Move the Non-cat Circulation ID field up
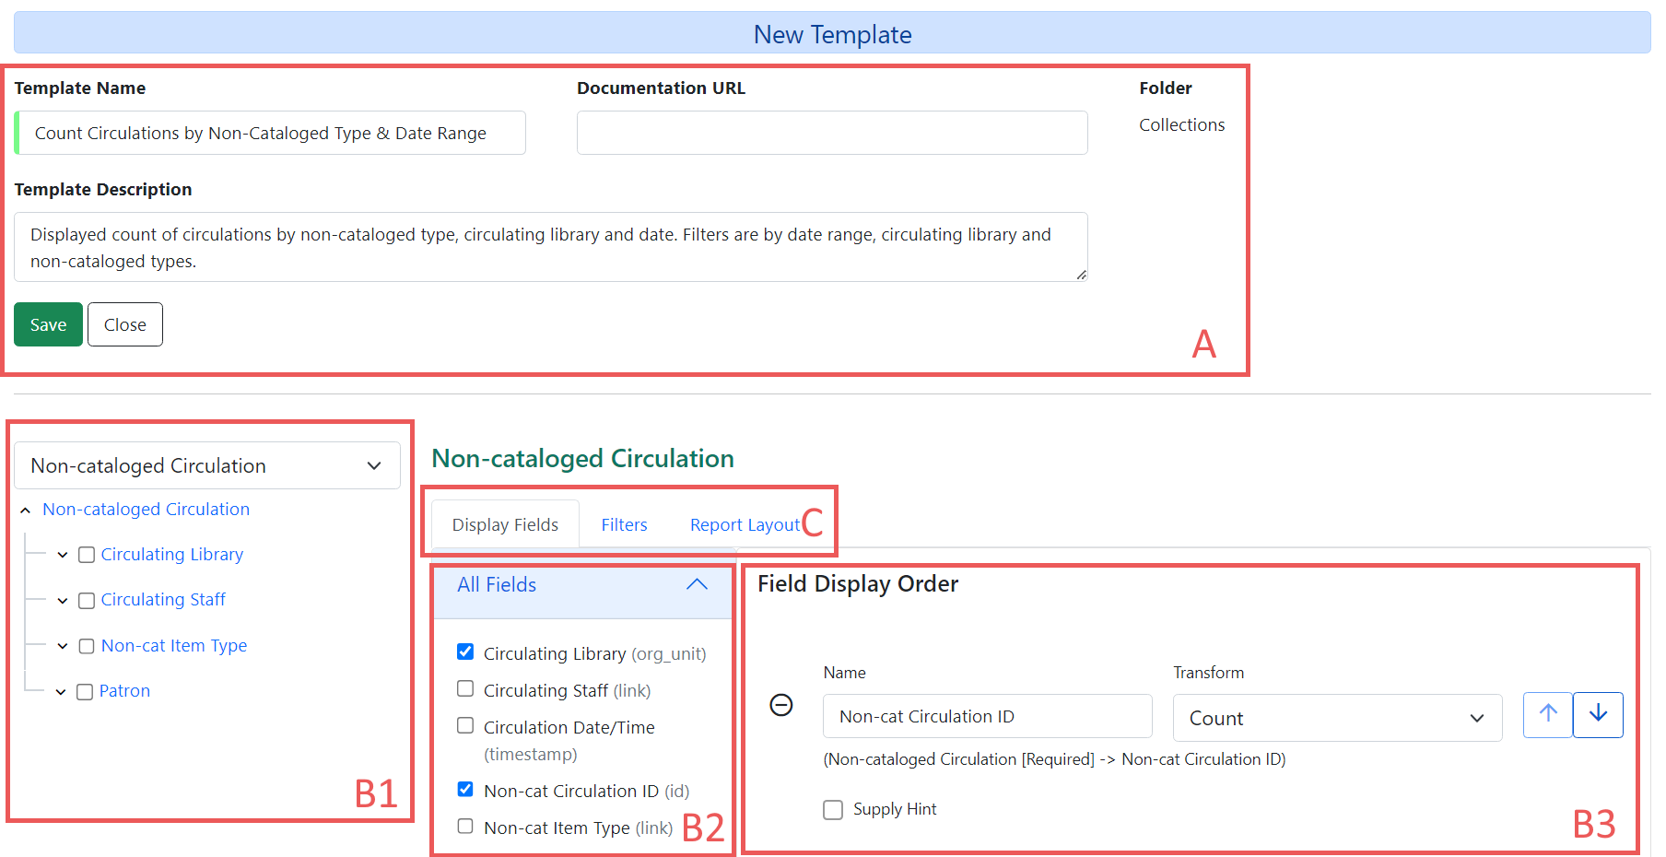The width and height of the screenshot is (1666, 857). 1547,715
